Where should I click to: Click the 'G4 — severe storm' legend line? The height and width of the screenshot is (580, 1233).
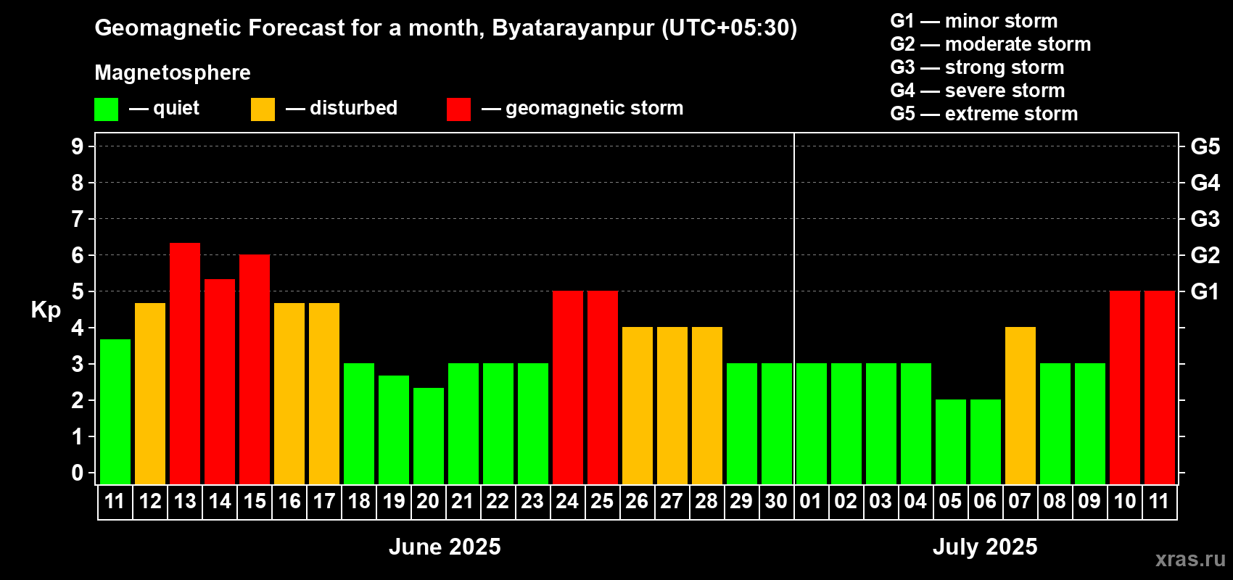point(978,91)
